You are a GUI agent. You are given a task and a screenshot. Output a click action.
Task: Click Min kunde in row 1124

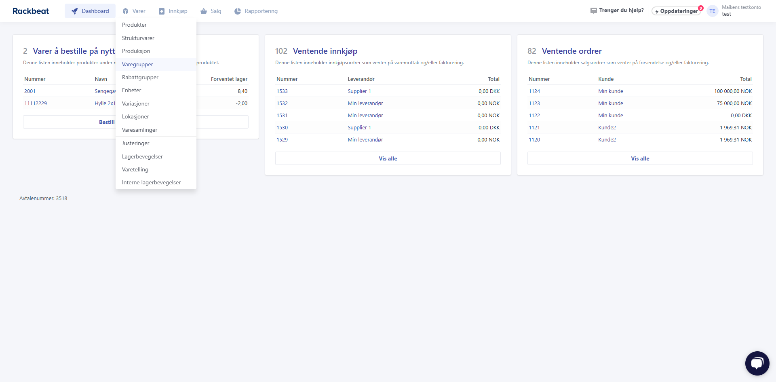(611, 91)
